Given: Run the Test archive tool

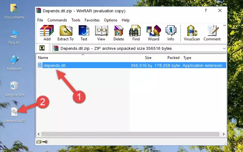Looking at the screenshot, I should (84, 33).
